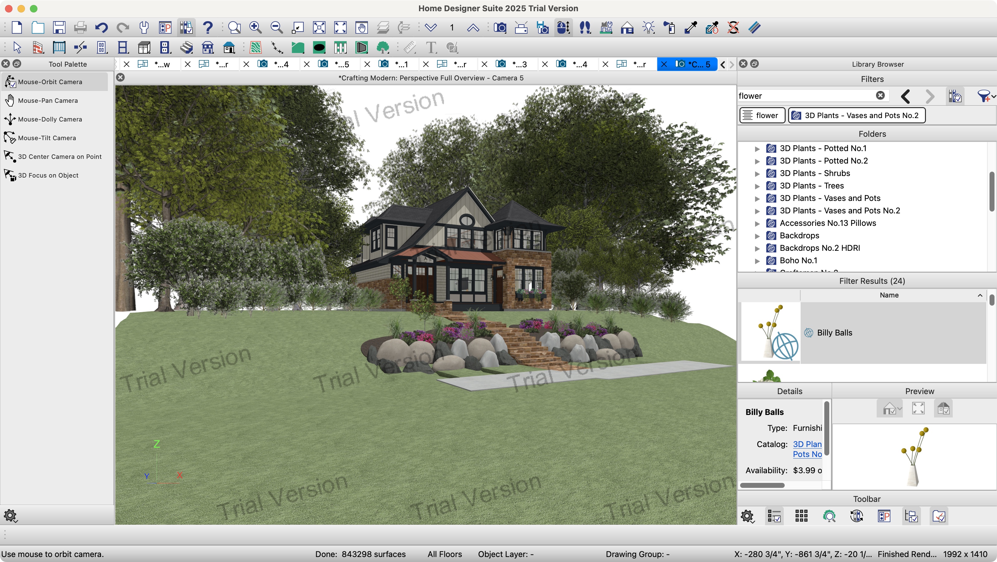Select the Zoom In tool
The image size is (997, 562).
click(x=255, y=27)
